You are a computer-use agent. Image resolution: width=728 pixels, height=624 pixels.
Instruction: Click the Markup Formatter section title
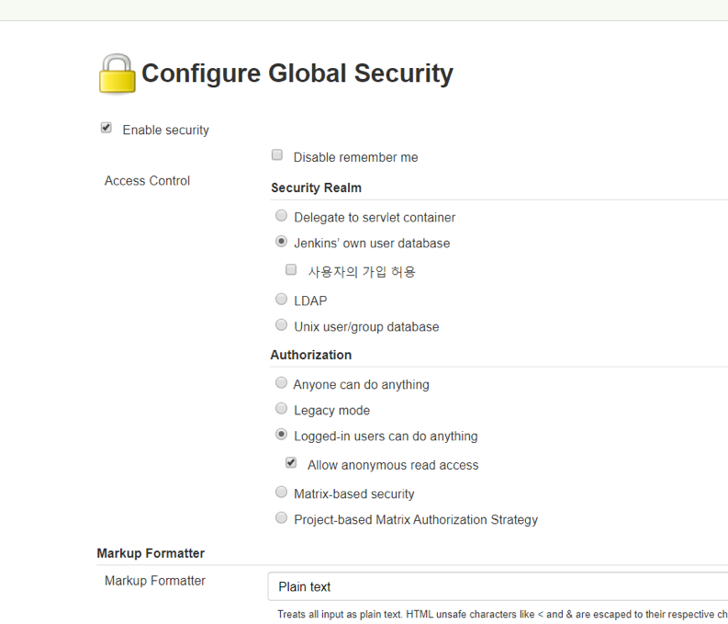click(x=151, y=553)
